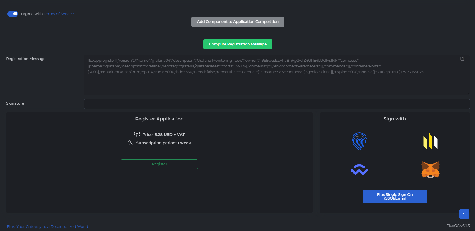The height and width of the screenshot is (231, 475).
Task: Sign with the FluxID fingerprint icon
Action: pyautogui.click(x=359, y=141)
